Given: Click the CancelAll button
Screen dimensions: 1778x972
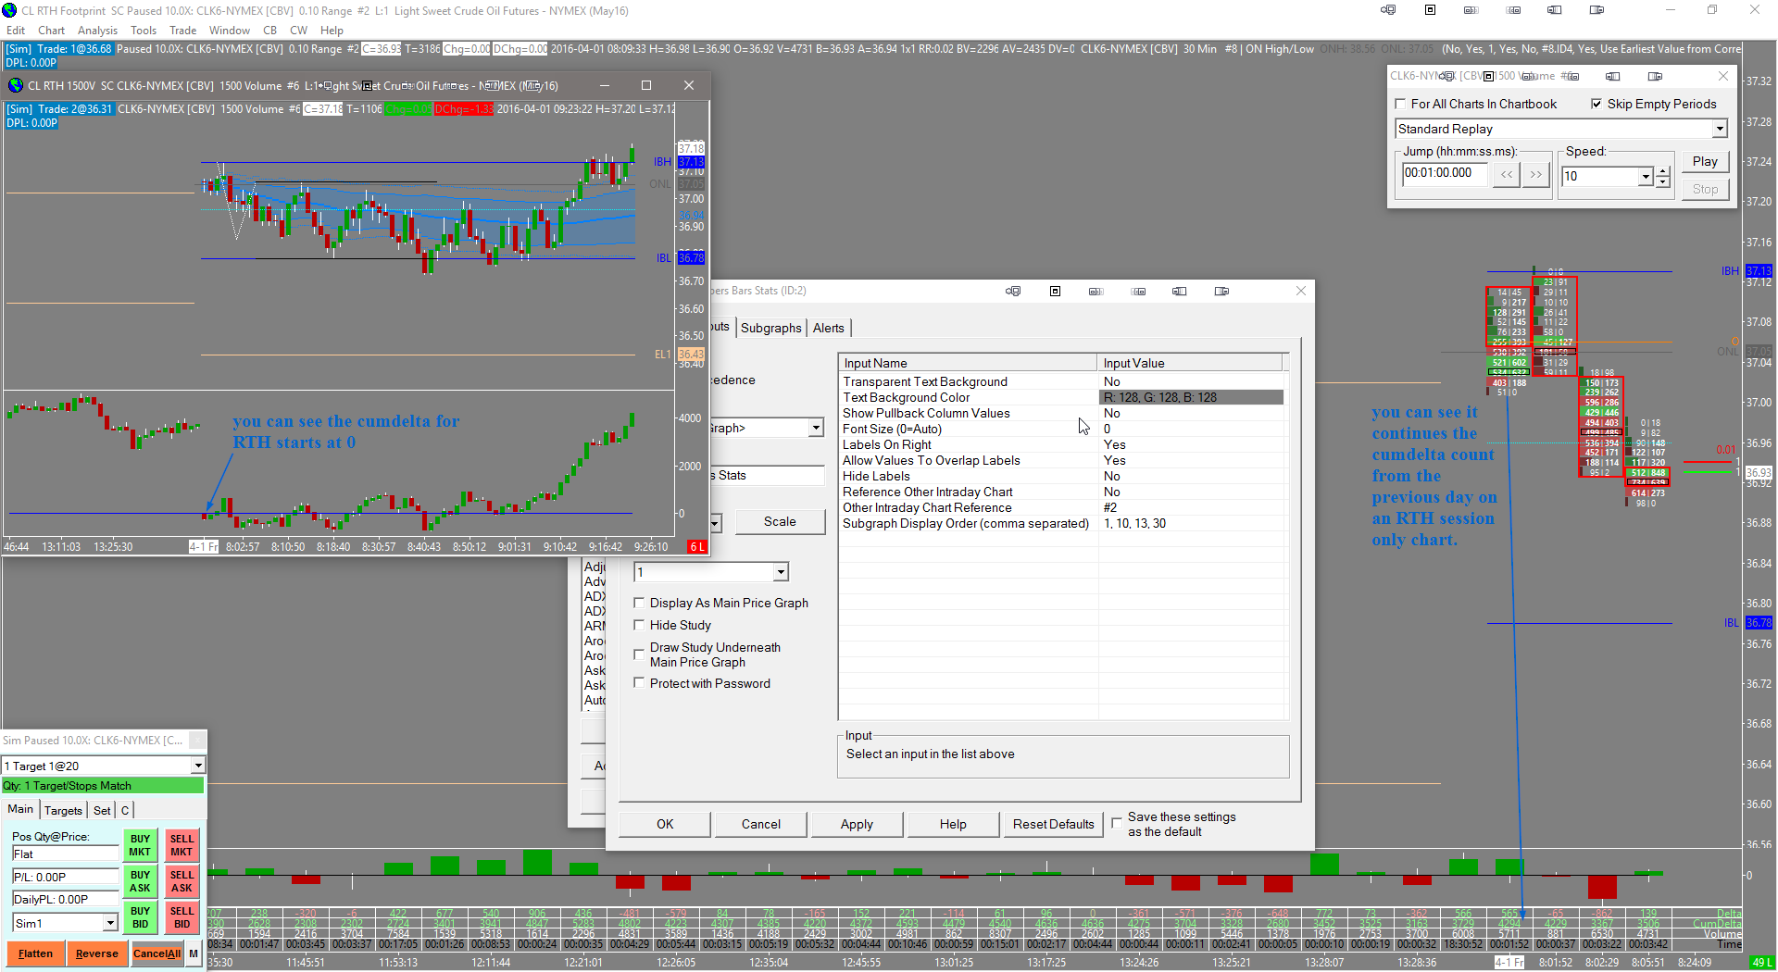Looking at the screenshot, I should click(x=157, y=953).
